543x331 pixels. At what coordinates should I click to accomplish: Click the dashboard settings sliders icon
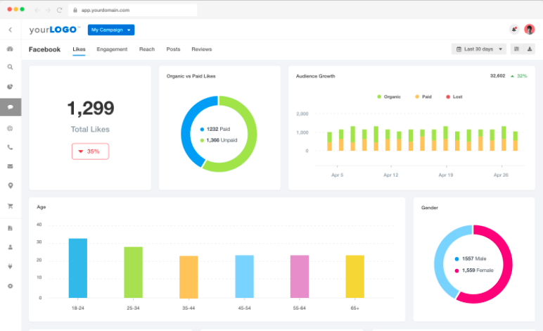(516, 49)
